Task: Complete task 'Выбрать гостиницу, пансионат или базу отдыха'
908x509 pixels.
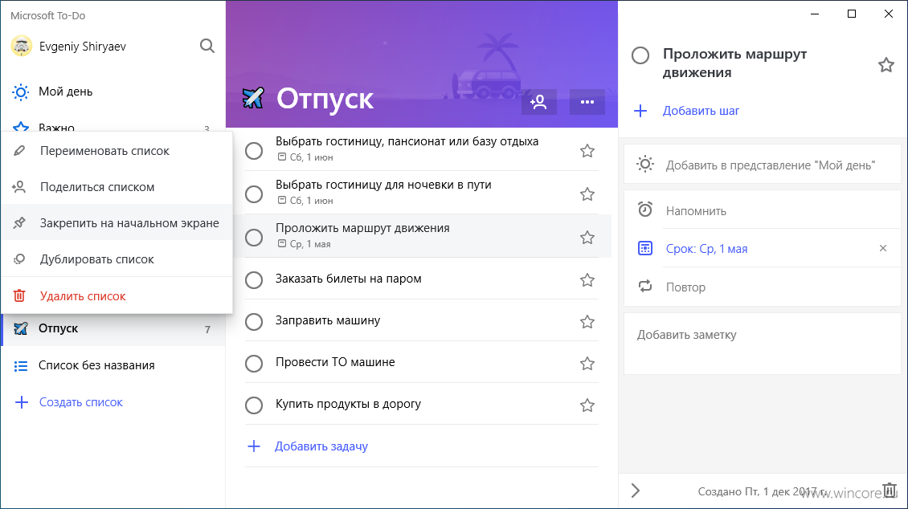Action: click(x=254, y=151)
